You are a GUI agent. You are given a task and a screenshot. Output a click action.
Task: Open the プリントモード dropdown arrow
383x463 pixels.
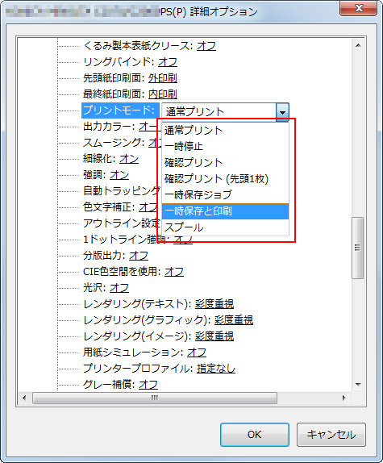[x=282, y=111]
